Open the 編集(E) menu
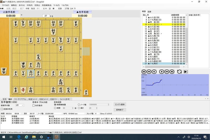The height and width of the screenshot is (140, 210). coord(14,5)
